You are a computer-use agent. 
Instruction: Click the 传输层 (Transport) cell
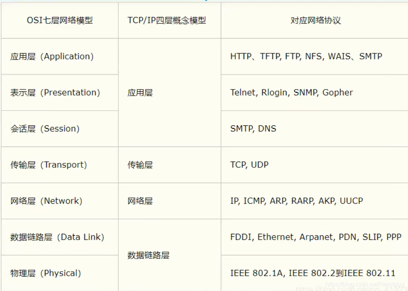(x=60, y=165)
